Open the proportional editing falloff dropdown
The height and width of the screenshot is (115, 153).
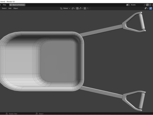(88, 8)
